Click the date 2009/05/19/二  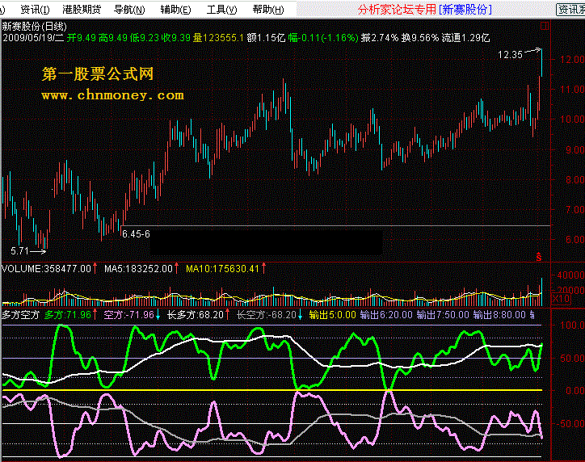33,38
